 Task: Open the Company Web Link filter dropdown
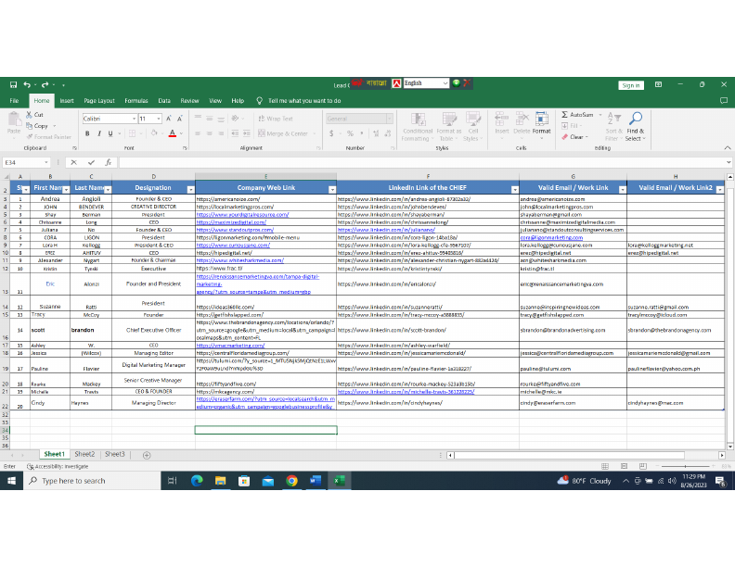point(332,189)
